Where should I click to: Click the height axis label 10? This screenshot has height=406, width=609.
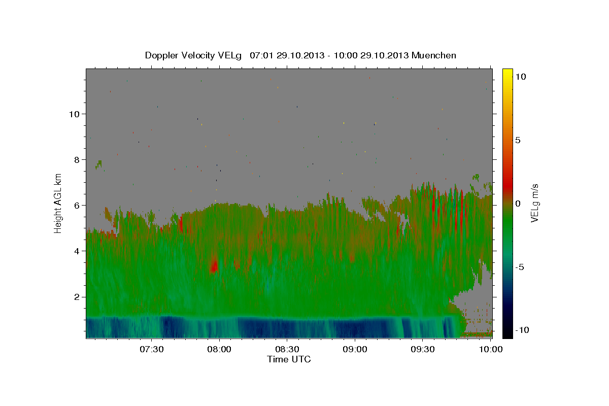(x=75, y=114)
